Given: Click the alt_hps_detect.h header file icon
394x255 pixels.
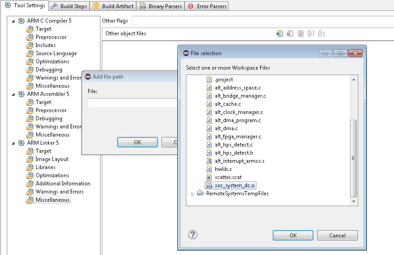Looking at the screenshot, I should click(x=209, y=153).
